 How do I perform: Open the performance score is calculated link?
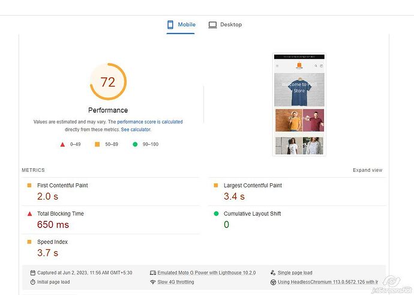coord(150,122)
